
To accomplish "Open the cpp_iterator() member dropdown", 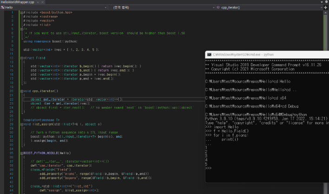I will (x=269, y=7).
